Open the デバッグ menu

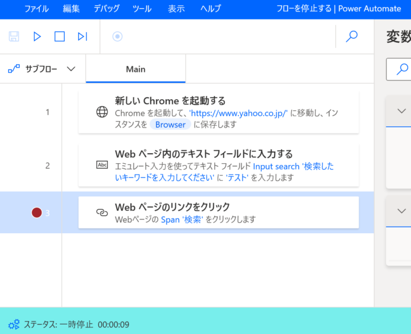[106, 9]
